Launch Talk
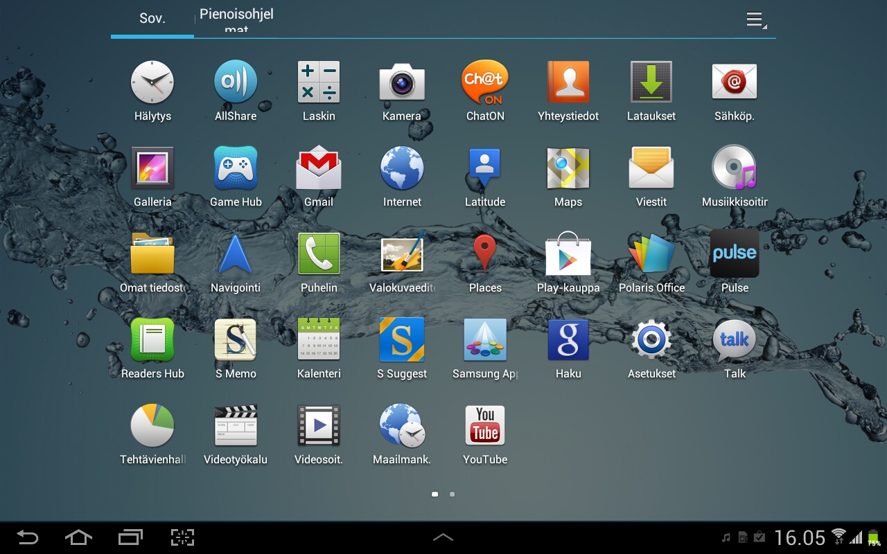Screen dimensions: 887x554 coord(735,340)
